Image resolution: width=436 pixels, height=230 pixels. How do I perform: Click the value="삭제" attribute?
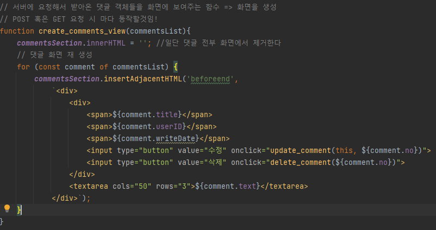coord(202,162)
